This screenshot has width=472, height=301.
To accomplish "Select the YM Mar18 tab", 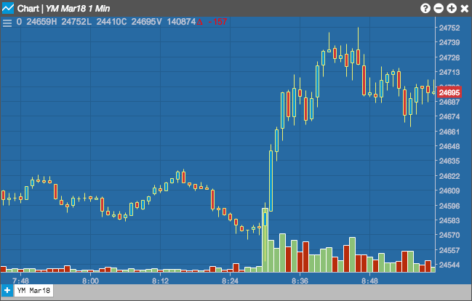I will [x=33, y=291].
